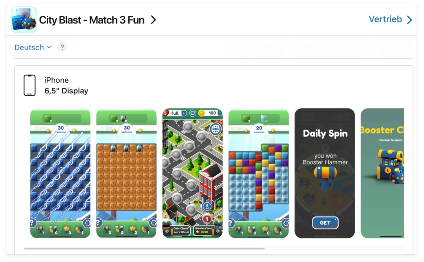Click the horizontal screenshot scrollbar
This screenshot has width=424, height=262.
(x=144, y=248)
